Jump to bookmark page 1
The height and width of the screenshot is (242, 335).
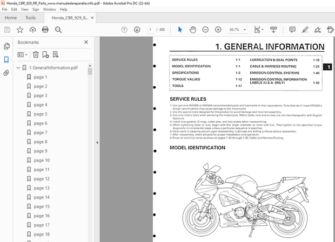point(41,77)
